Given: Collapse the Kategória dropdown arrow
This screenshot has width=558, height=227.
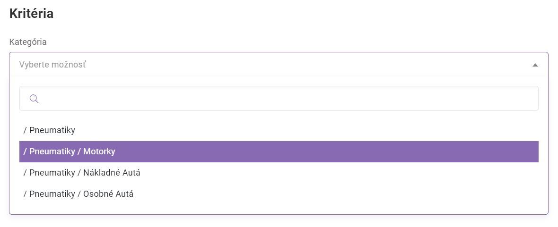Looking at the screenshot, I should pos(535,65).
